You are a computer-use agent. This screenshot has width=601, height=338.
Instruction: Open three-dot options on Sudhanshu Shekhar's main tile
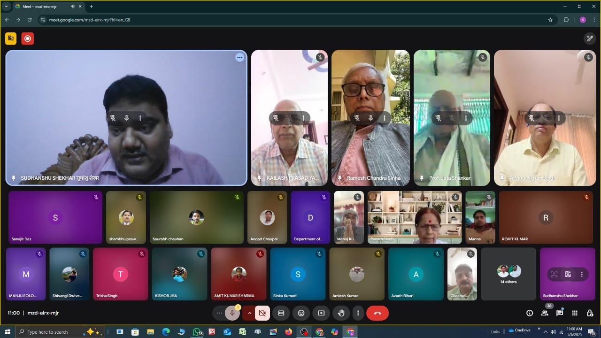(239, 58)
